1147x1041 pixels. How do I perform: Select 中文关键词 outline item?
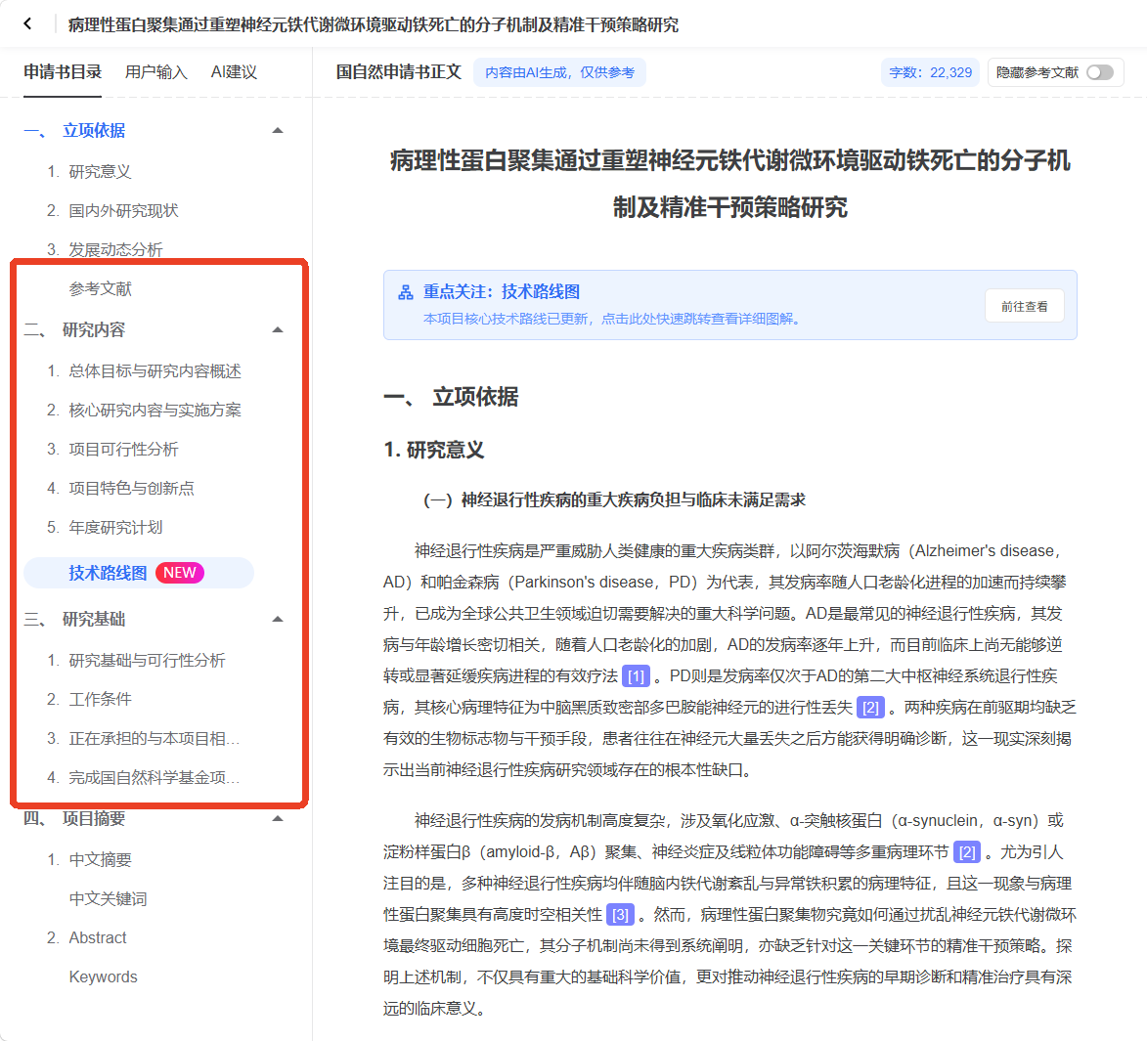click(109, 899)
